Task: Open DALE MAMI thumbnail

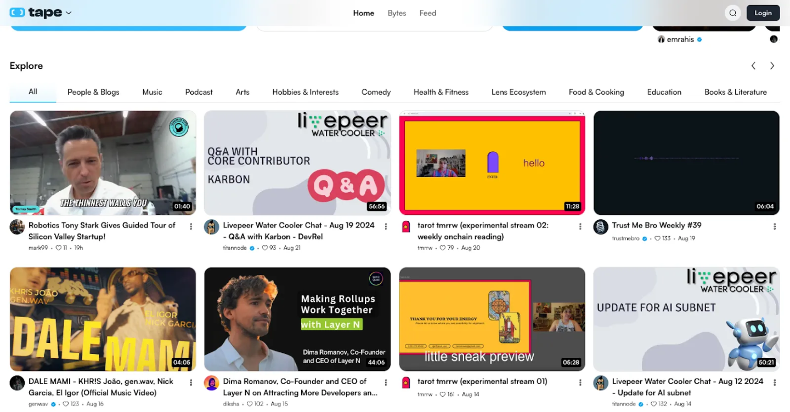Action: click(x=103, y=319)
